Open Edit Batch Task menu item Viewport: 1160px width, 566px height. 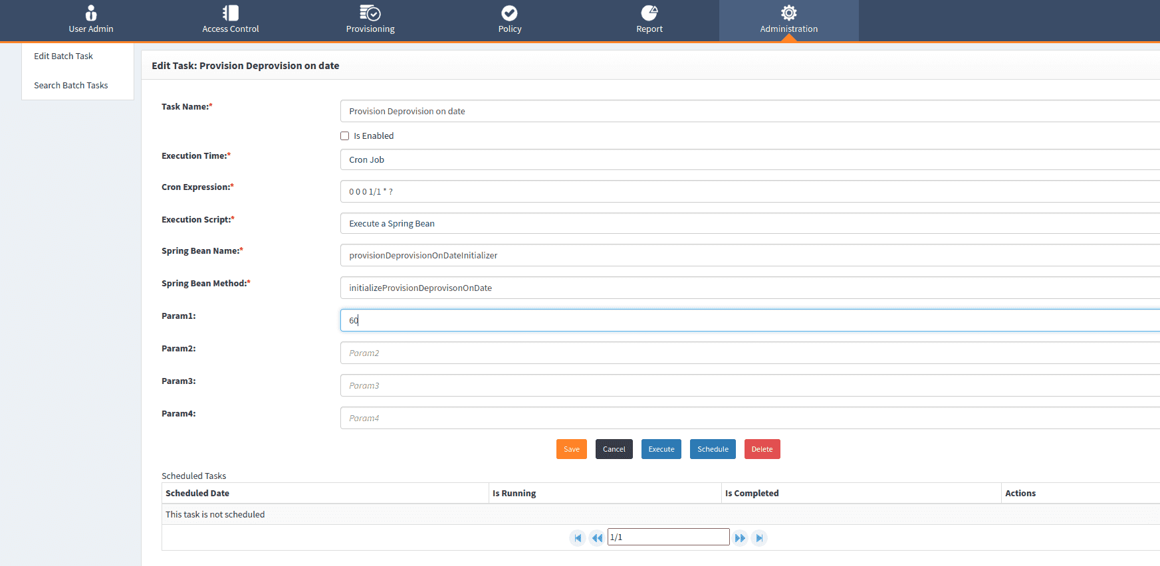[x=64, y=56]
